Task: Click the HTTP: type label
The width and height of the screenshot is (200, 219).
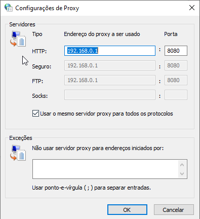Action: pos(39,51)
